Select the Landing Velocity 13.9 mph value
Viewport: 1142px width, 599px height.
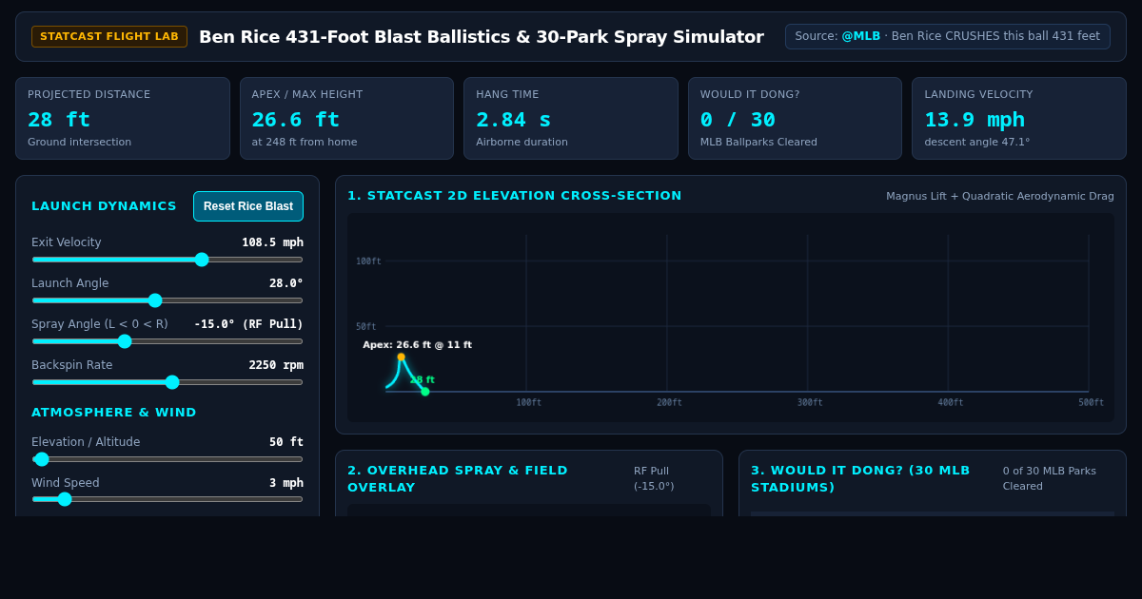click(x=975, y=120)
